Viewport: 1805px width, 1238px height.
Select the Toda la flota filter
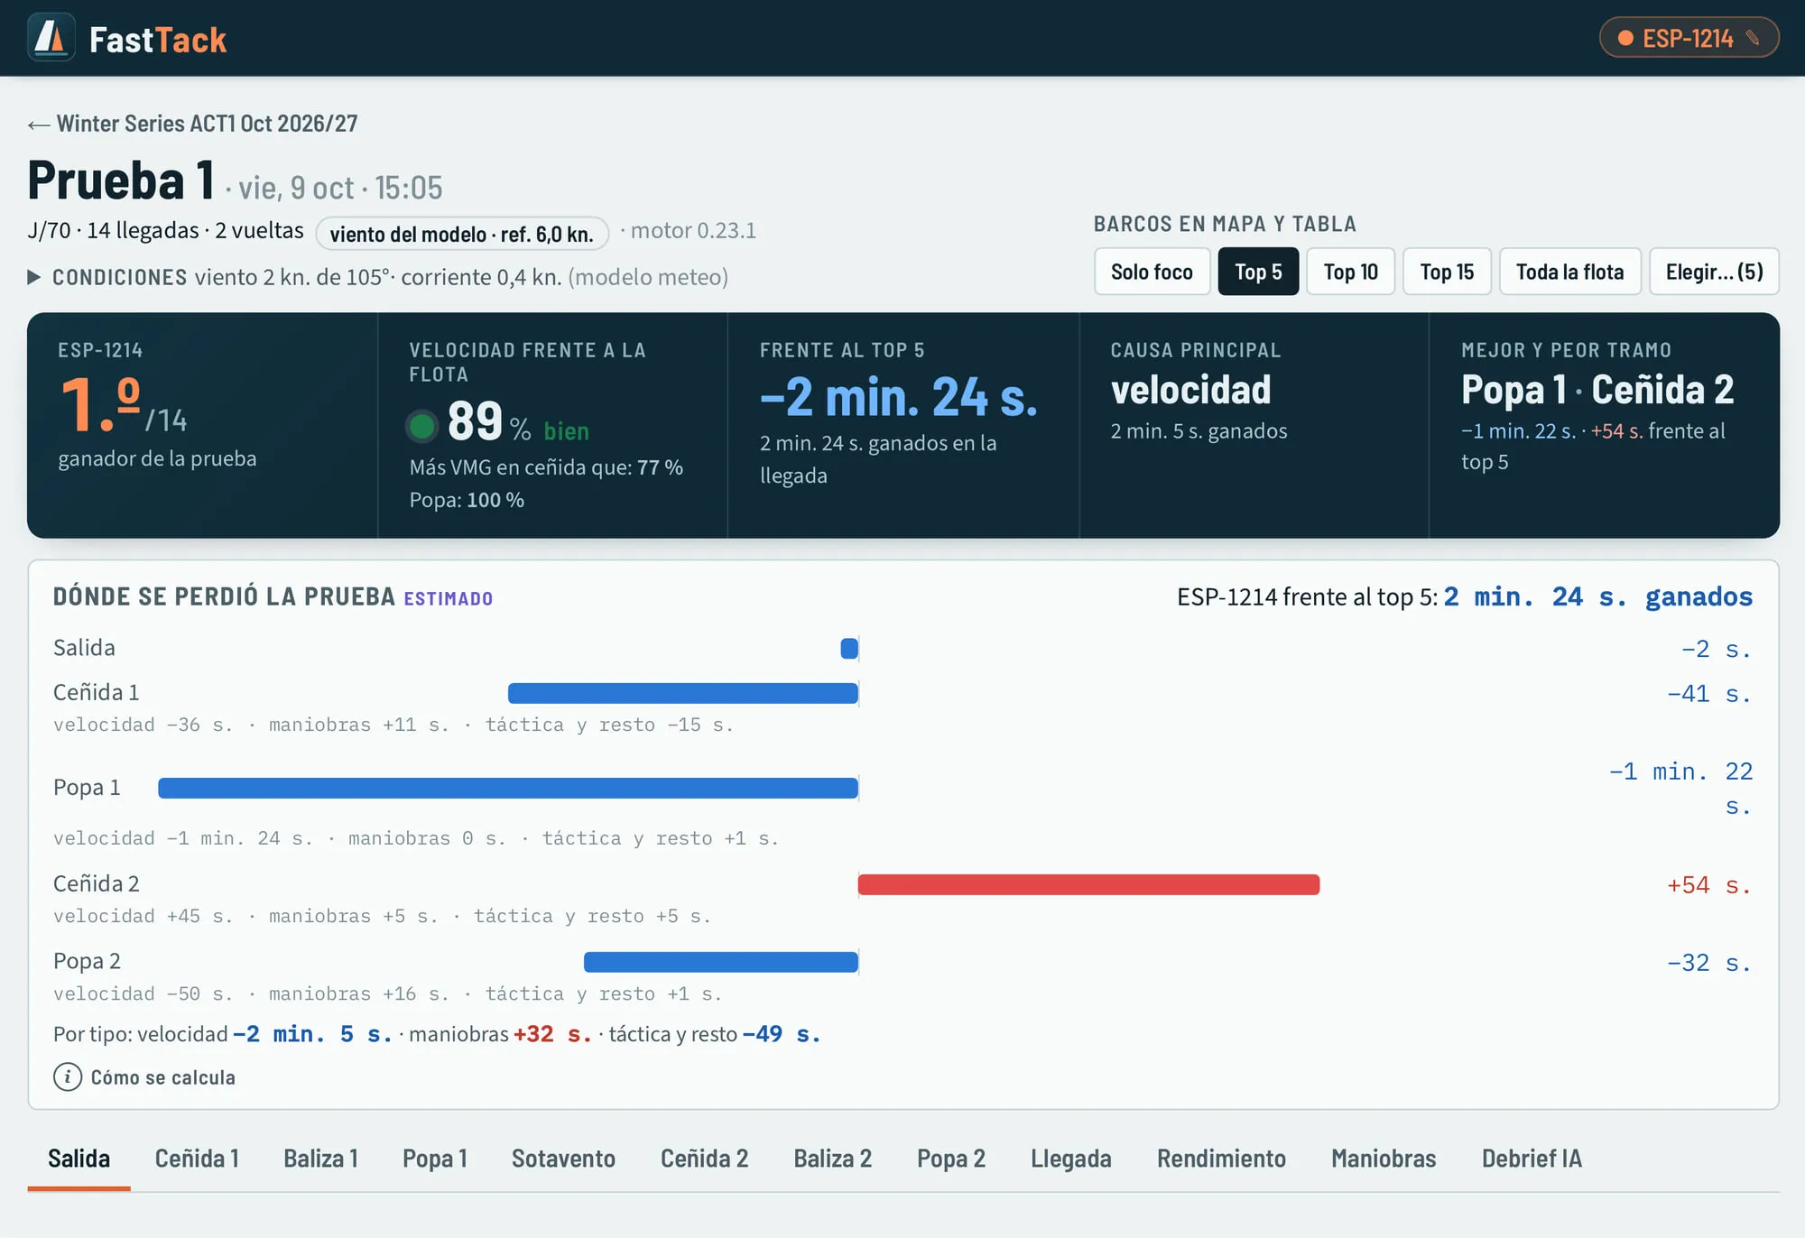point(1569,272)
